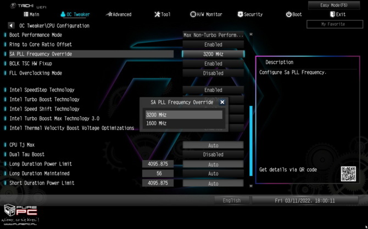368x229 pixels.
Task: Open My Favorite panel
Action: (334, 24)
